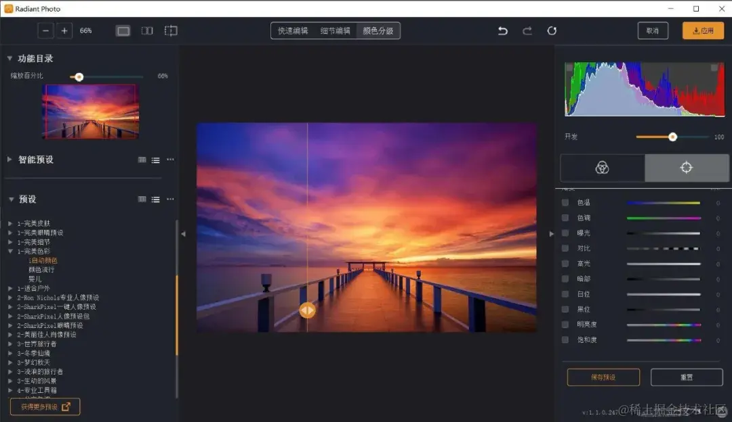Switch to the 快速编辑 tab

(x=293, y=30)
